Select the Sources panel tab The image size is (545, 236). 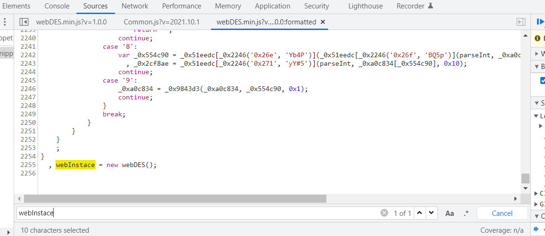(x=95, y=6)
